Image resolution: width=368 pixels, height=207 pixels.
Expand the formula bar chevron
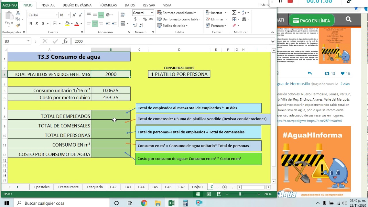273,41
